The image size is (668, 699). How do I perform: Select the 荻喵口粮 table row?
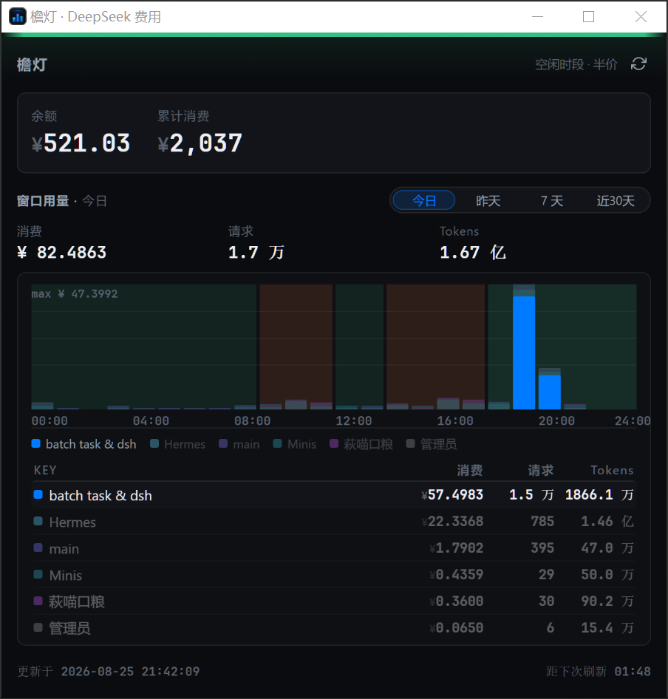(x=334, y=601)
